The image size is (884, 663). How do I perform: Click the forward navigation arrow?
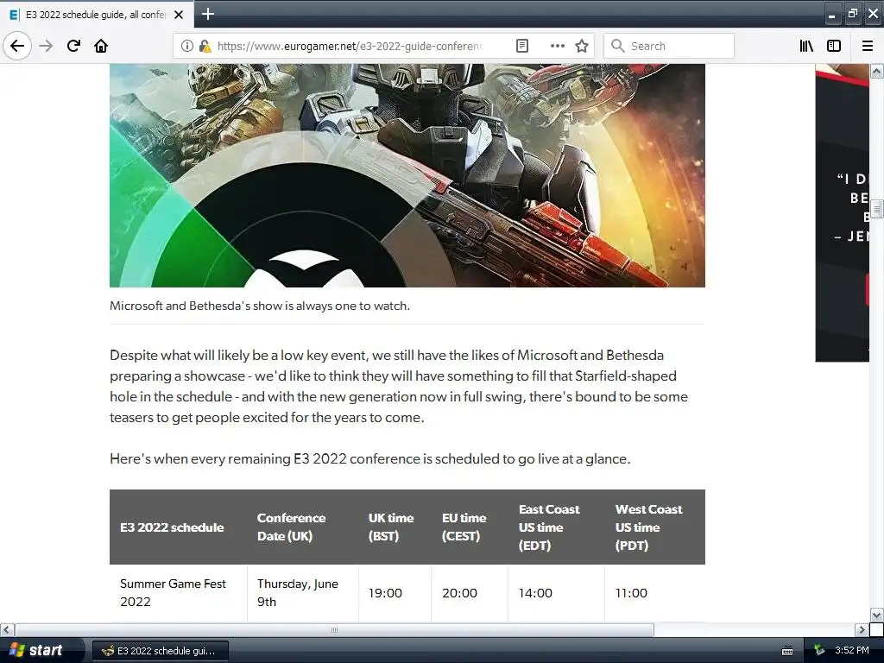click(46, 46)
